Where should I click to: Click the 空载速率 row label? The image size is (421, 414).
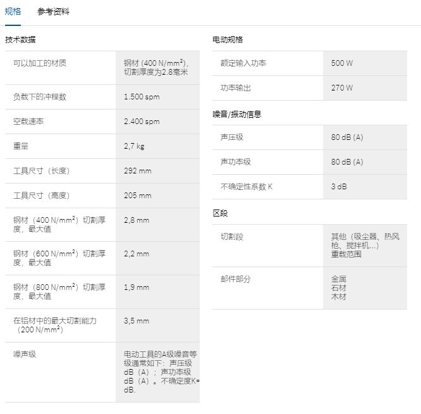[x=28, y=122]
